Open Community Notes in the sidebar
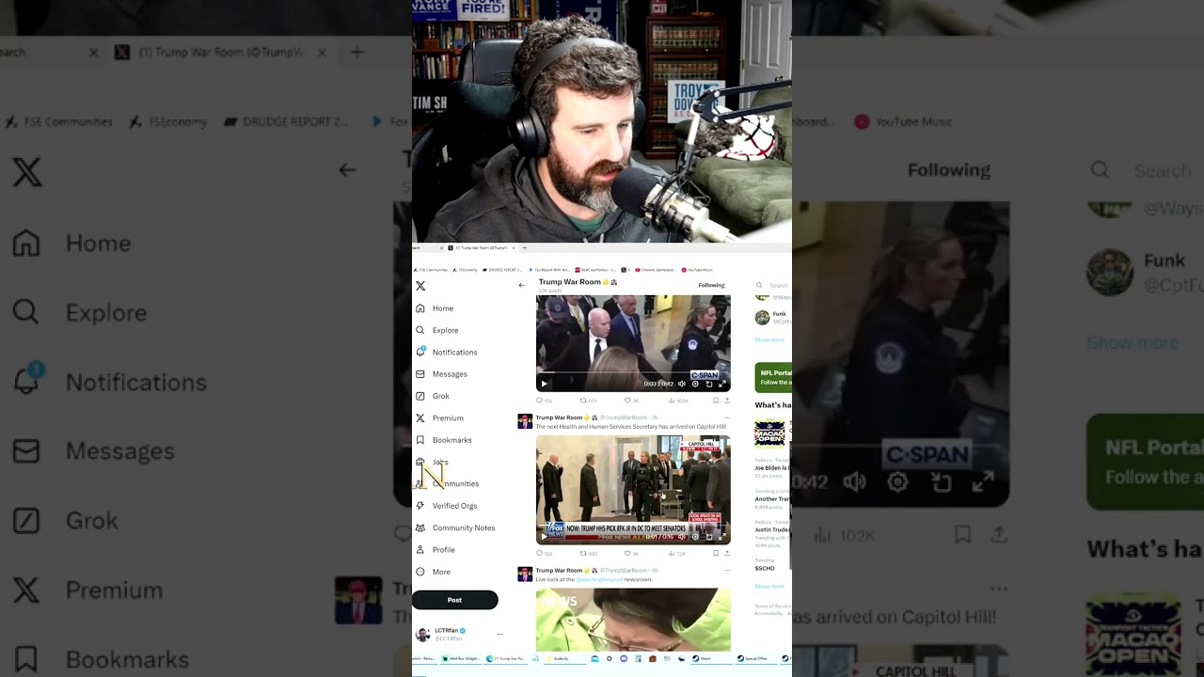Image resolution: width=1204 pixels, height=677 pixels. pos(455,527)
